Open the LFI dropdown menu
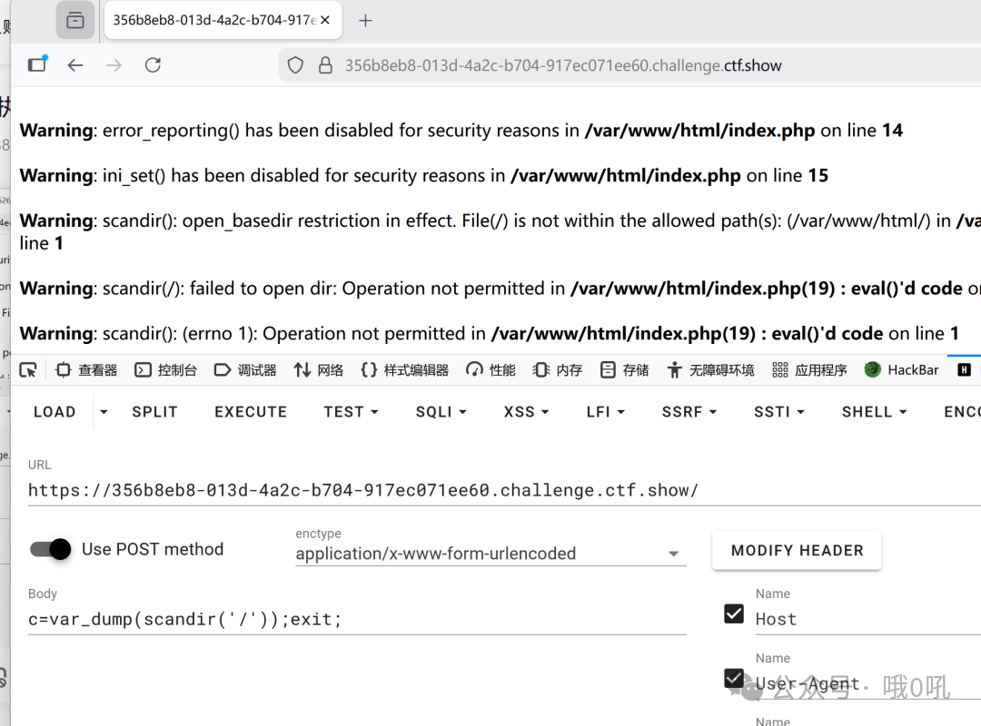981x726 pixels. [606, 412]
